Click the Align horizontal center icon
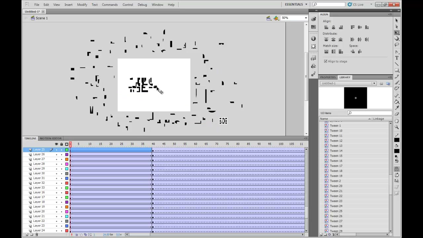Screen dimensions: 423x238 pos(333,27)
